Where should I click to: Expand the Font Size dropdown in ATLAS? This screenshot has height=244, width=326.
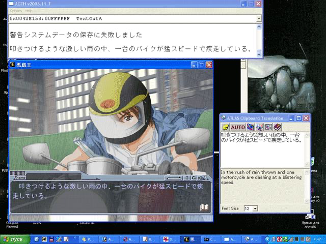click(255, 208)
